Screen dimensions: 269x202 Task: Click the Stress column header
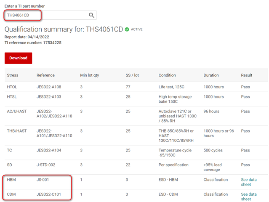coord(13,75)
